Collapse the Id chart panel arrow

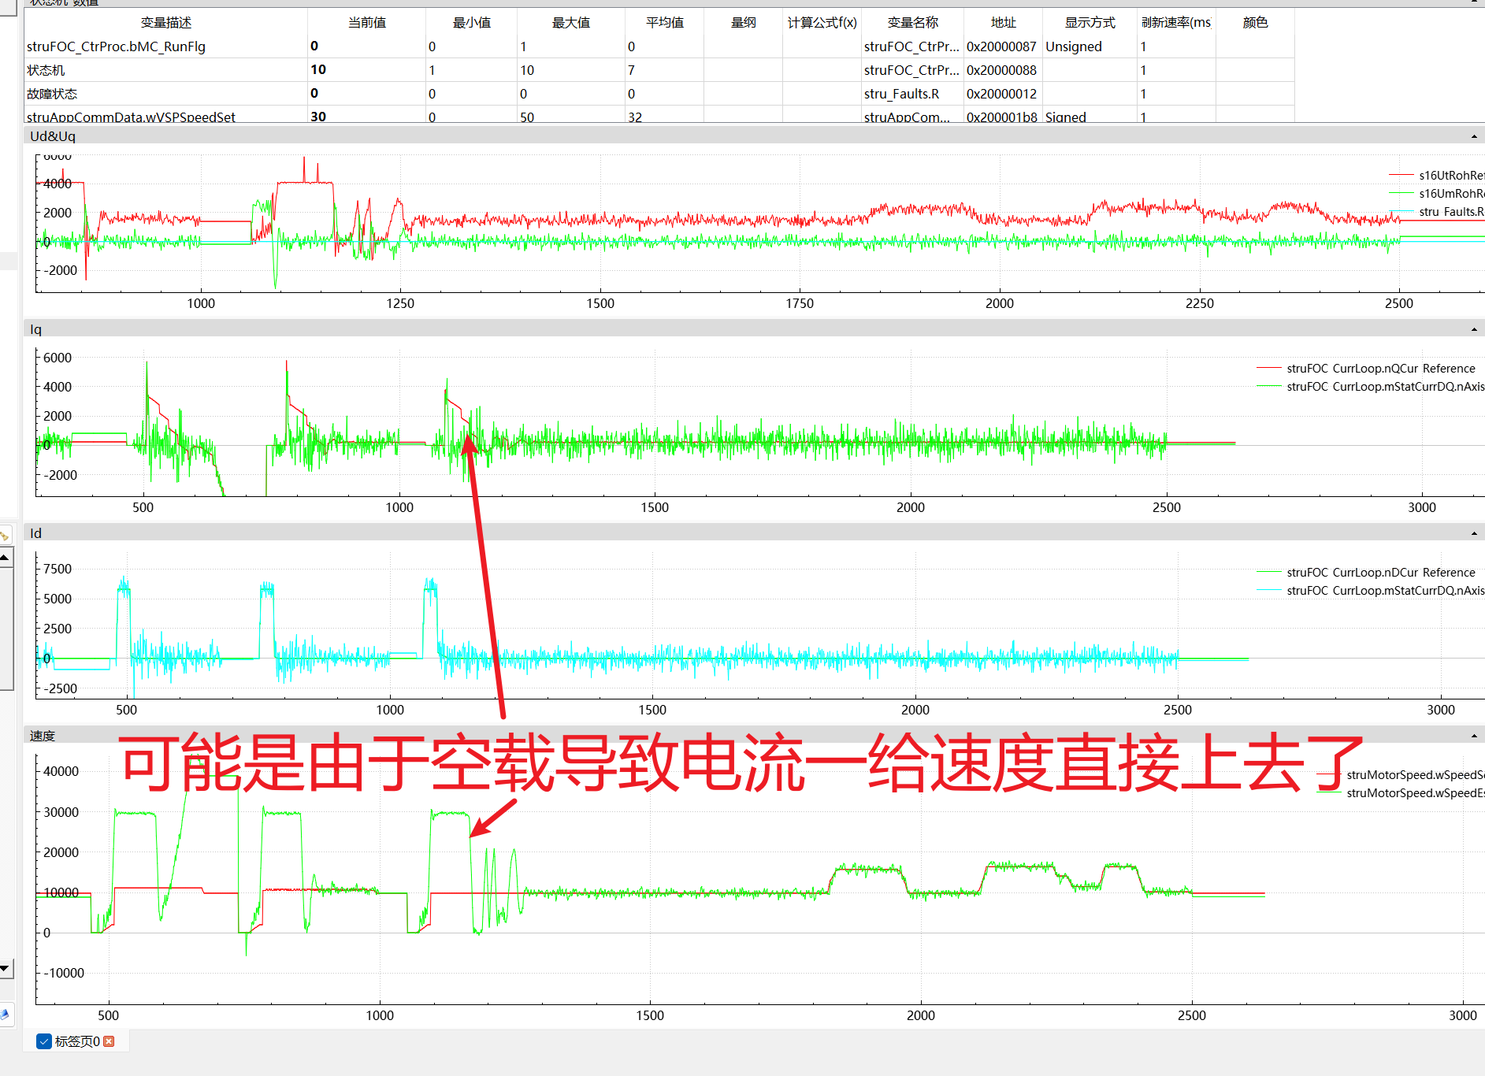(x=1474, y=533)
